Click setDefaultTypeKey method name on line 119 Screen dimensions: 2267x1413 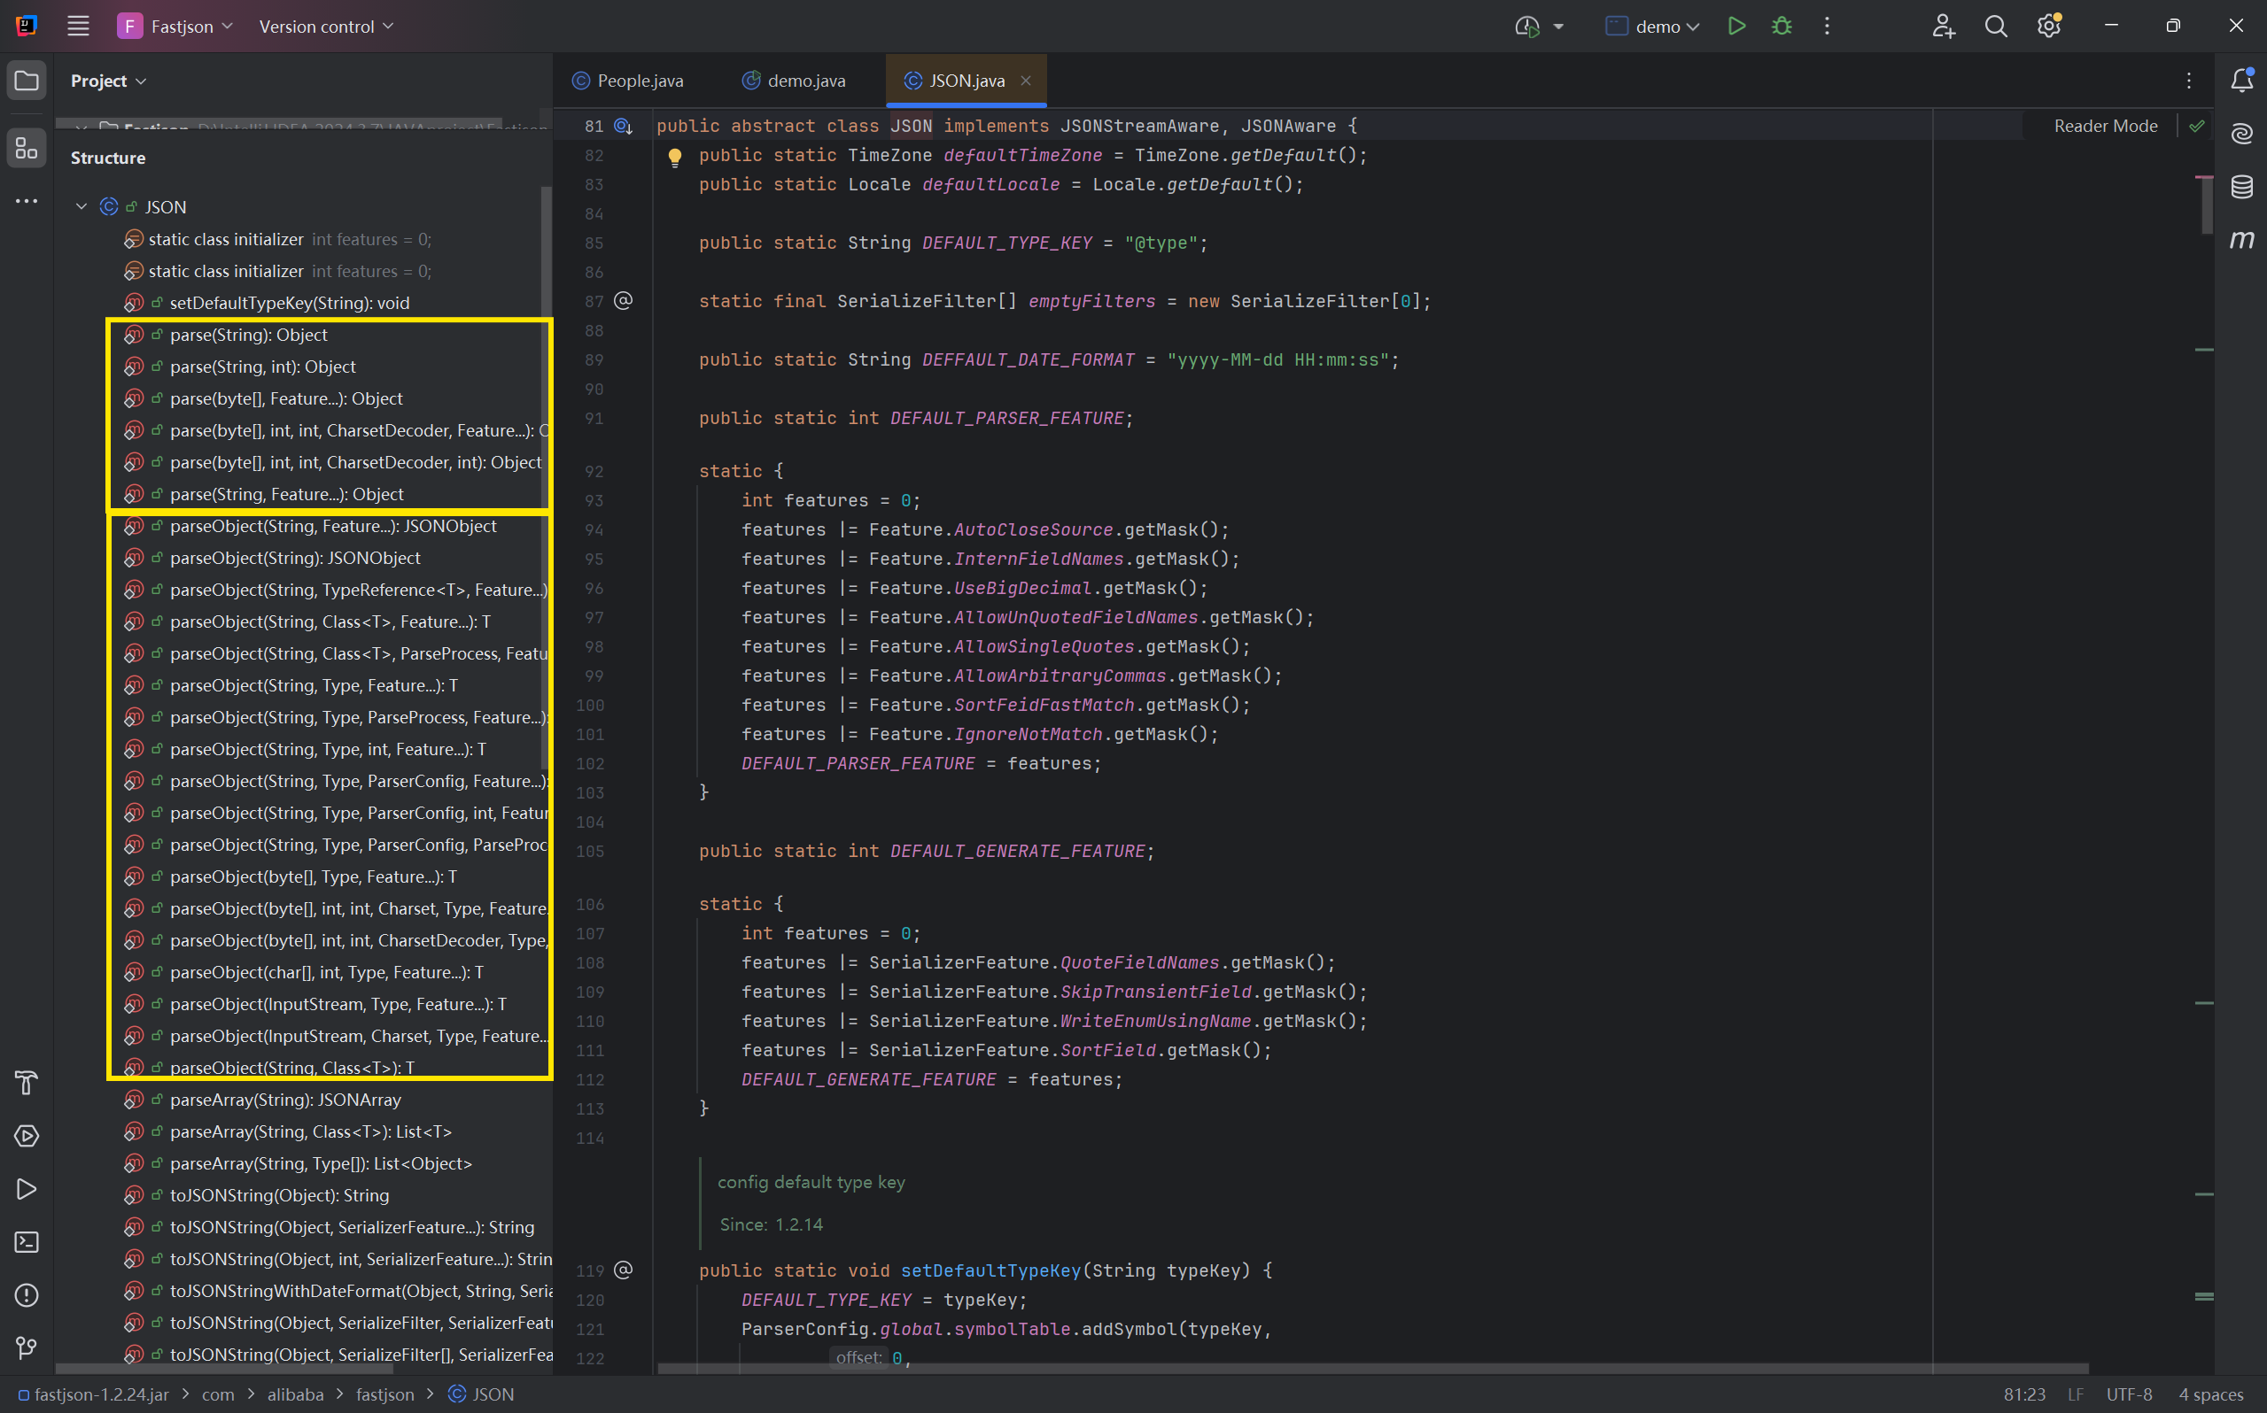click(x=990, y=1271)
